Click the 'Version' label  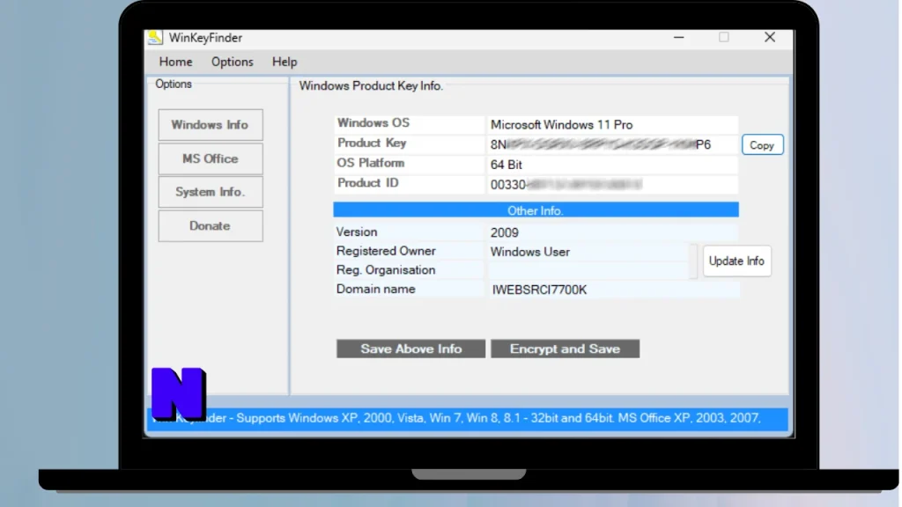[357, 232]
